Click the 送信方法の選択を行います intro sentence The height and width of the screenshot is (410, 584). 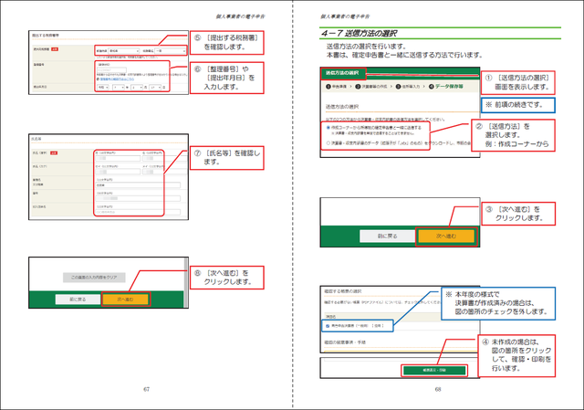(x=367, y=47)
